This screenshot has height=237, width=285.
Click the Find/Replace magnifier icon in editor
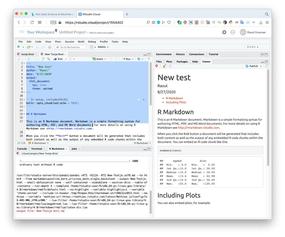48,59
